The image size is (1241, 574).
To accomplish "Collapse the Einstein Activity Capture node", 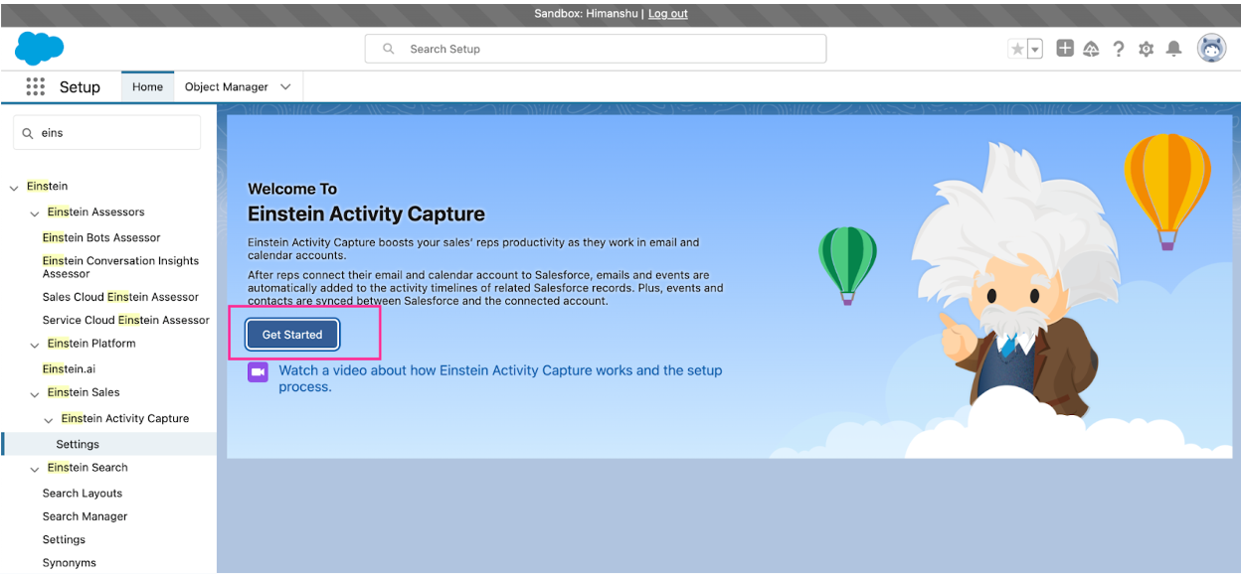I will [49, 419].
